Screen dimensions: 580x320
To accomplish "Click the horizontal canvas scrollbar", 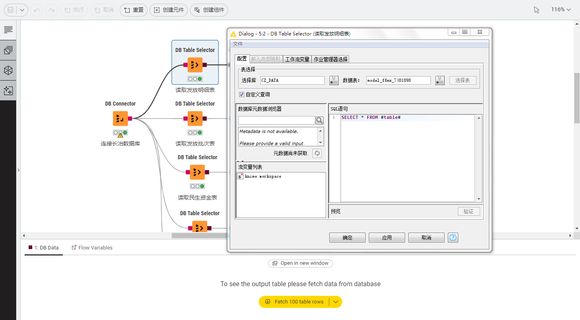I will 200,236.
